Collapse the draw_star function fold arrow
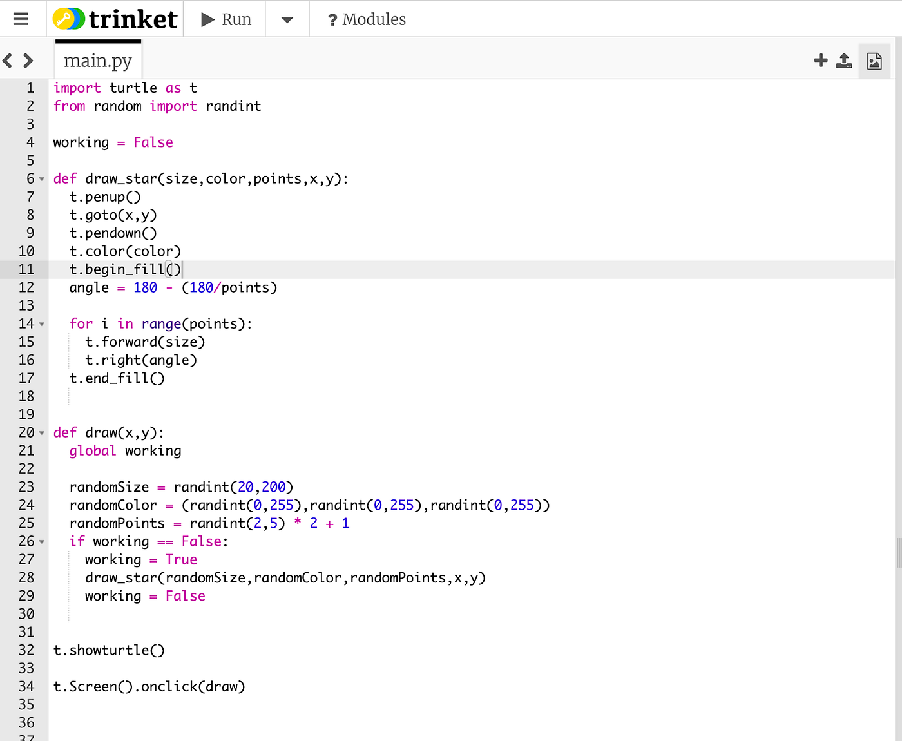Image resolution: width=902 pixels, height=741 pixels. 41,179
